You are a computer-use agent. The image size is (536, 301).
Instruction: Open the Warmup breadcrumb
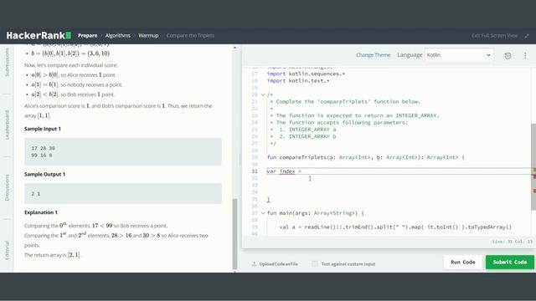coord(148,35)
